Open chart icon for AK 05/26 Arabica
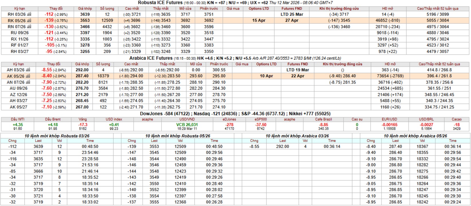 tap(28, 76)
